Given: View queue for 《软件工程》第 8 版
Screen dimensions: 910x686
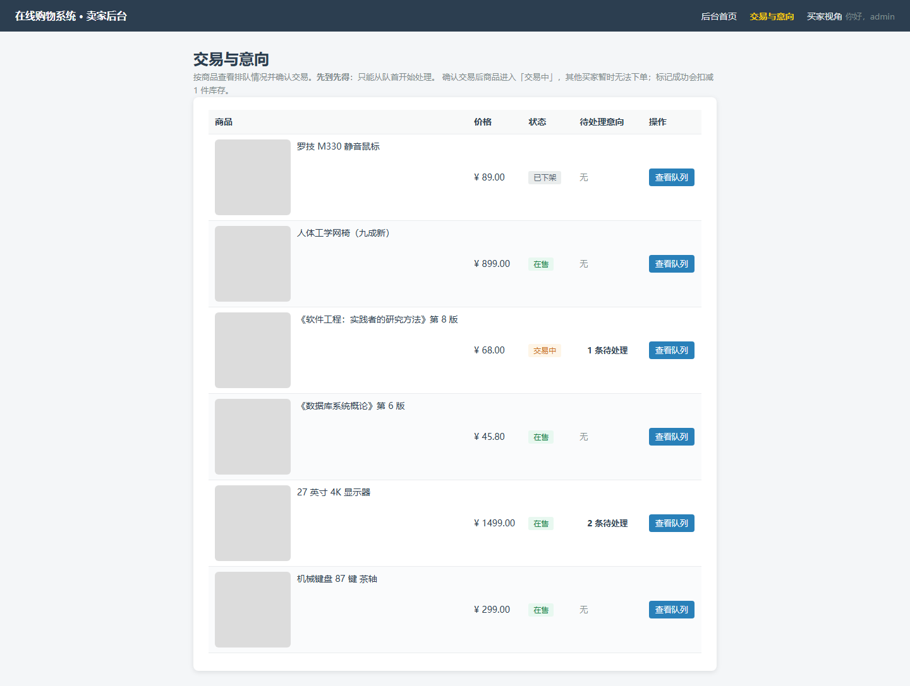Looking at the screenshot, I should pyautogui.click(x=671, y=350).
